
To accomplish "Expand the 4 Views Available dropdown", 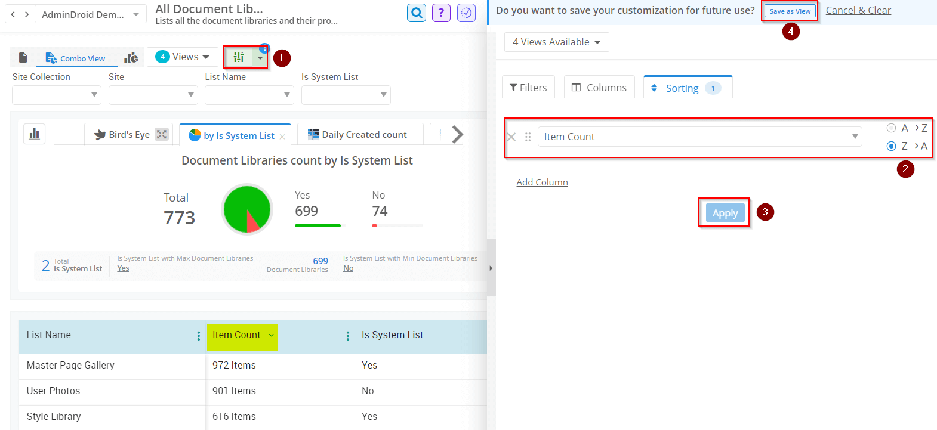I will pos(556,42).
